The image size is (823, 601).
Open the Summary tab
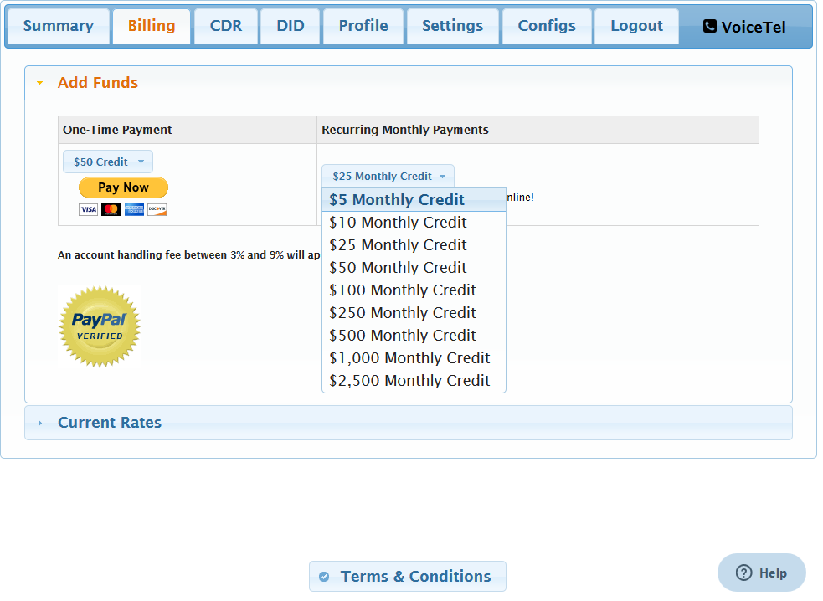59,26
